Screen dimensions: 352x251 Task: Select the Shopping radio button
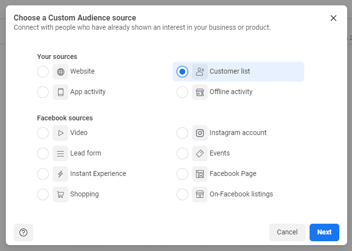tap(43, 194)
